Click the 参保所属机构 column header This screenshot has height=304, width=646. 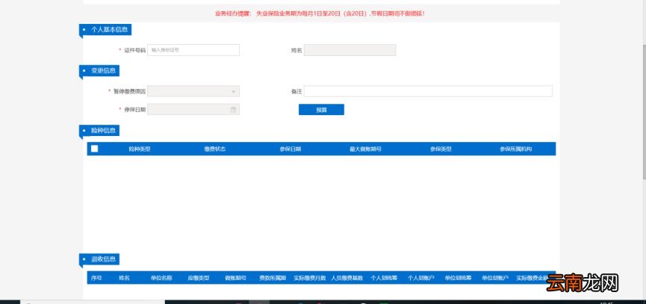tap(516, 149)
